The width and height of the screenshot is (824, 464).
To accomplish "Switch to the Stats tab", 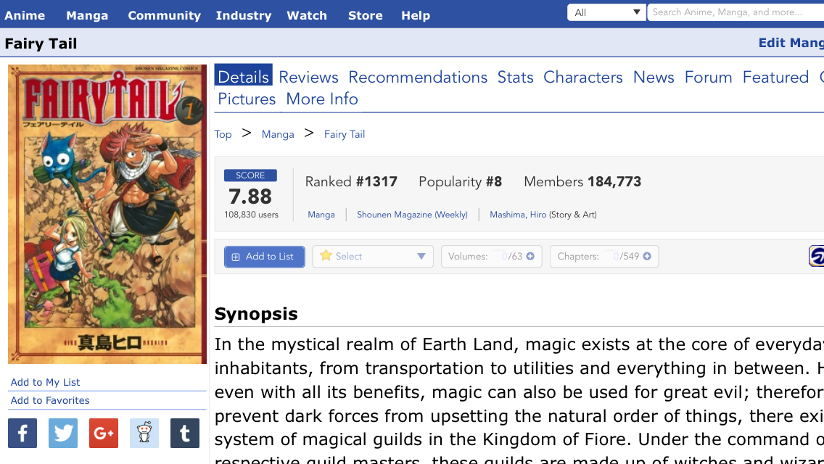I will [516, 78].
